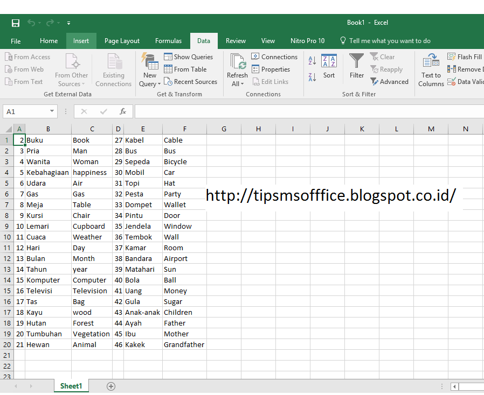This screenshot has width=484, height=395.
Task: Open the Nitro Pro 10 tab
Action: 307,40
